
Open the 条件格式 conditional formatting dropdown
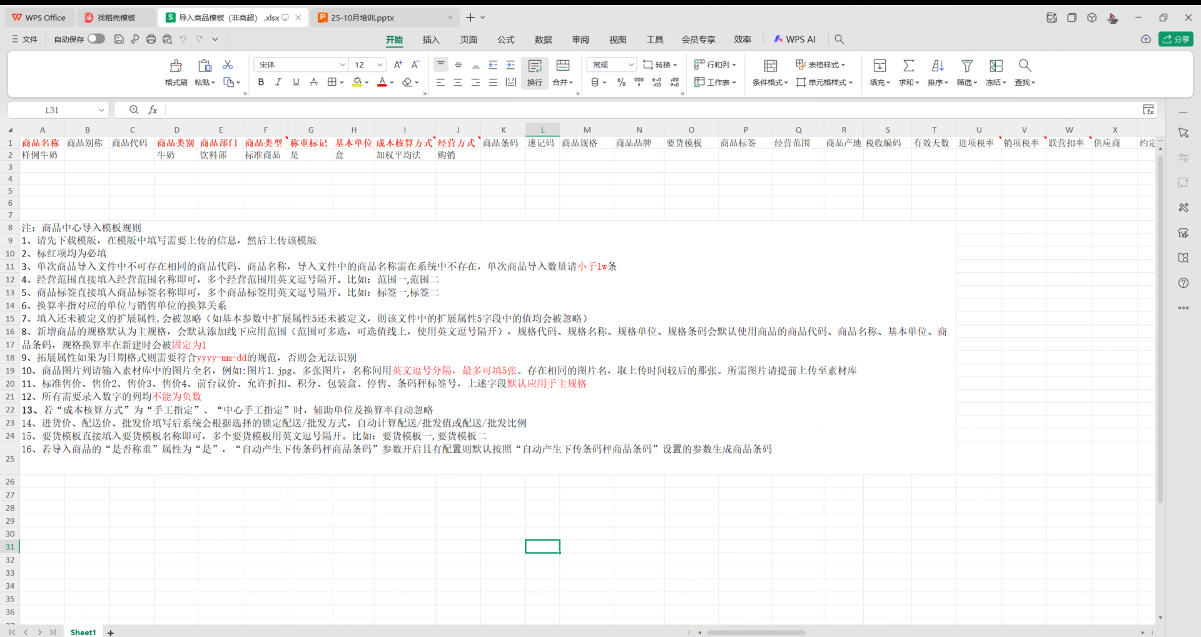click(x=770, y=83)
